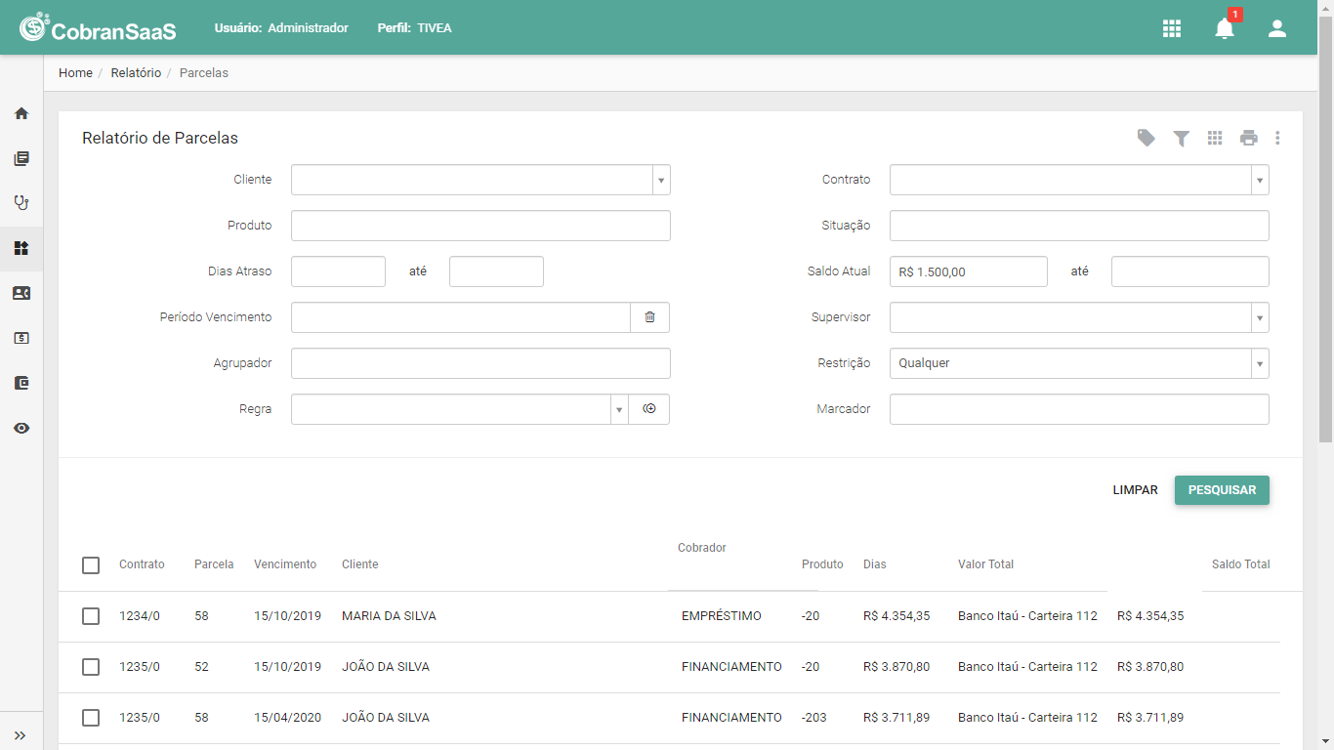Click the columns grid icon in report
This screenshot has width=1334, height=750.
pyautogui.click(x=1215, y=138)
